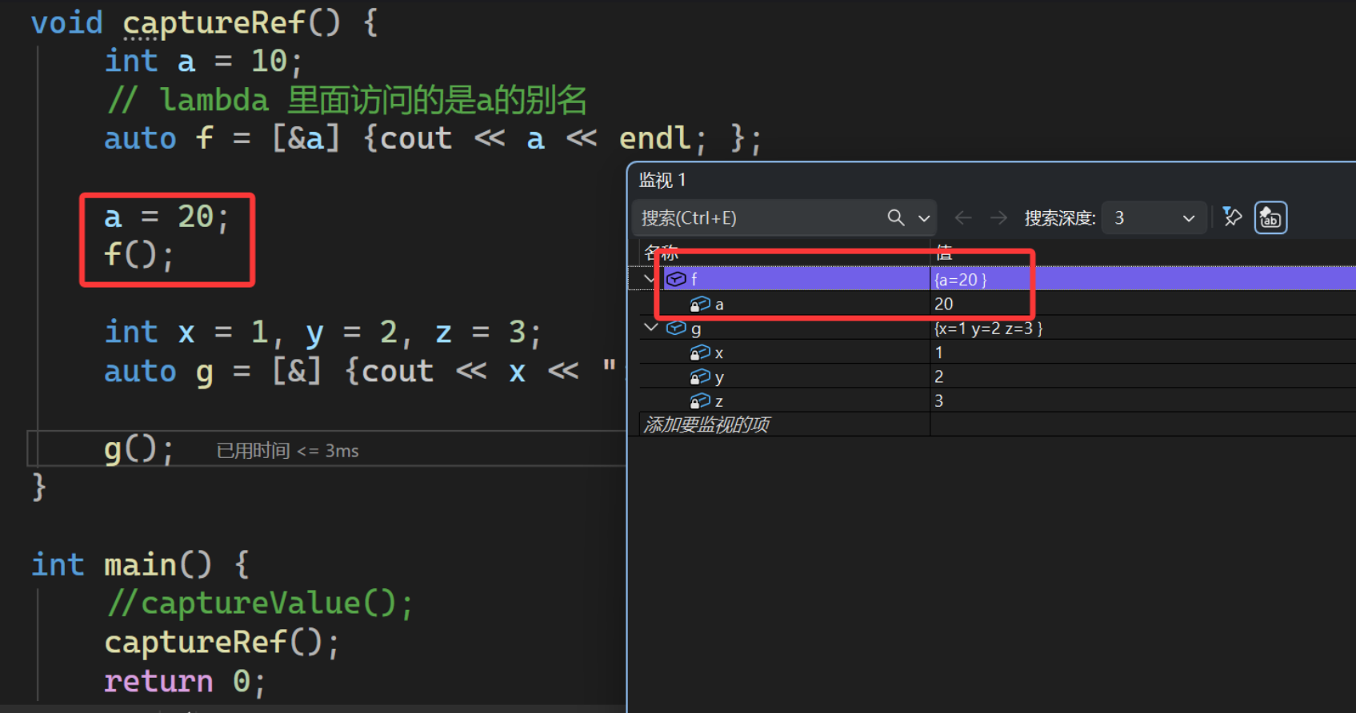The image size is (1356, 713).
Task: Select child variable x under g
Action: tap(719, 353)
